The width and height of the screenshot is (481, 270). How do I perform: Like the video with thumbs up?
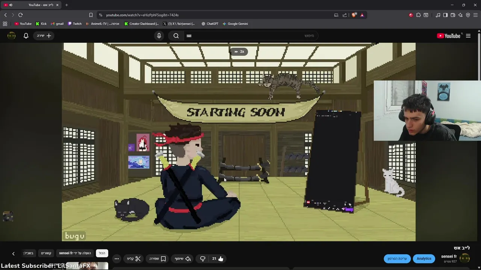point(218,259)
